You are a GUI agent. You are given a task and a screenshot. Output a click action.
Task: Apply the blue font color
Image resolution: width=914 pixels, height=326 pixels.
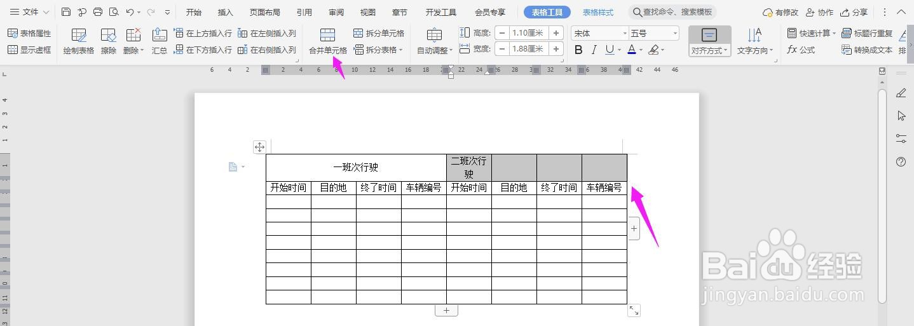point(632,50)
